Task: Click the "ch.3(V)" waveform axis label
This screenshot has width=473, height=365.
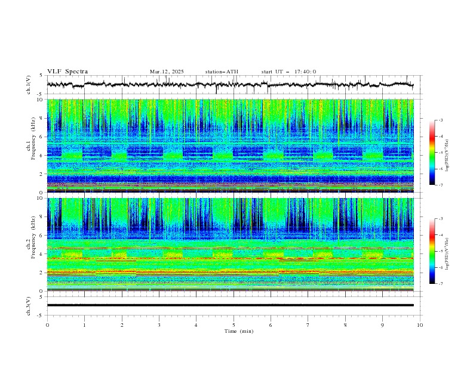Action: (x=29, y=306)
